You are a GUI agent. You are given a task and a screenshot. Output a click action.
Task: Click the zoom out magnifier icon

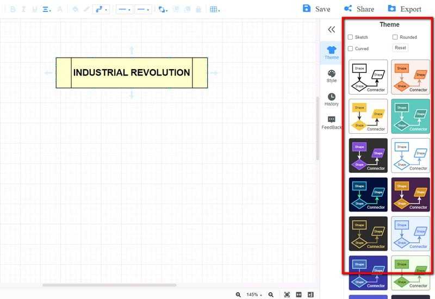[x=271, y=295]
